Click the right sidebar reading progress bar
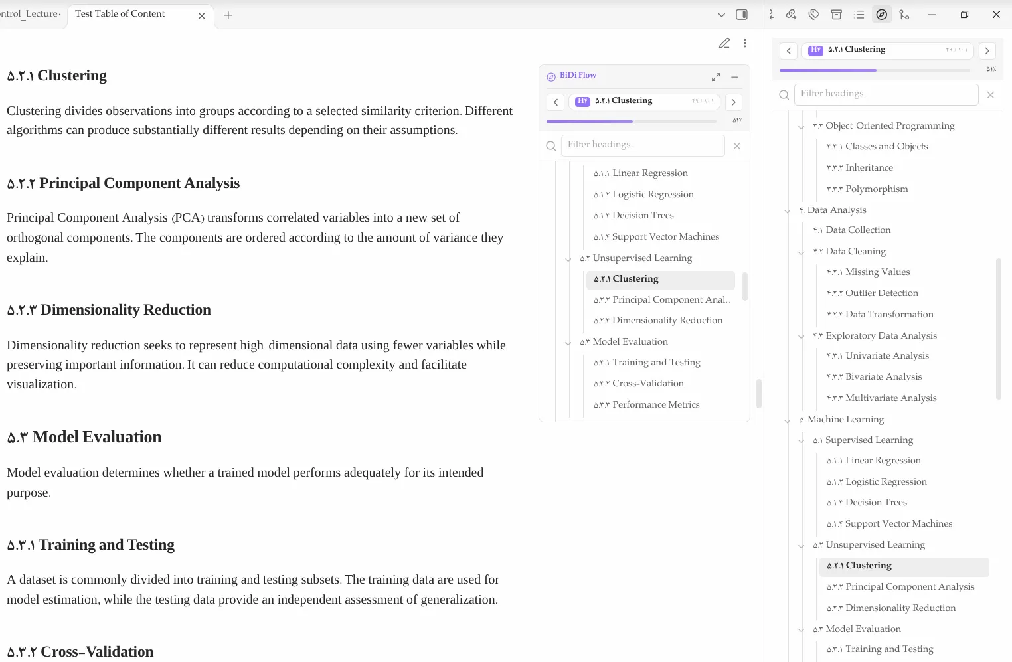Viewport: 1012px width, 662px height. point(875,70)
